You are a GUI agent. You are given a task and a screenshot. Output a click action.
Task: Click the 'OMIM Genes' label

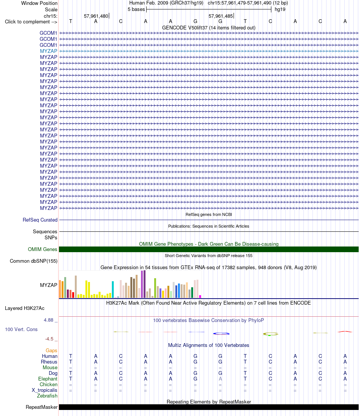pyautogui.click(x=42, y=250)
